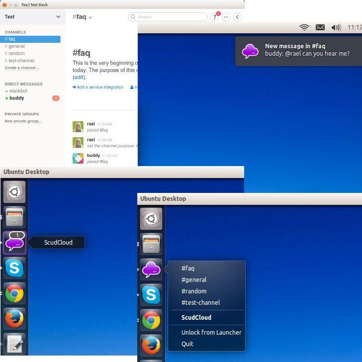Open ScudCloud with badge 1 in left launcher
The image size is (362, 362).
[x=14, y=243]
